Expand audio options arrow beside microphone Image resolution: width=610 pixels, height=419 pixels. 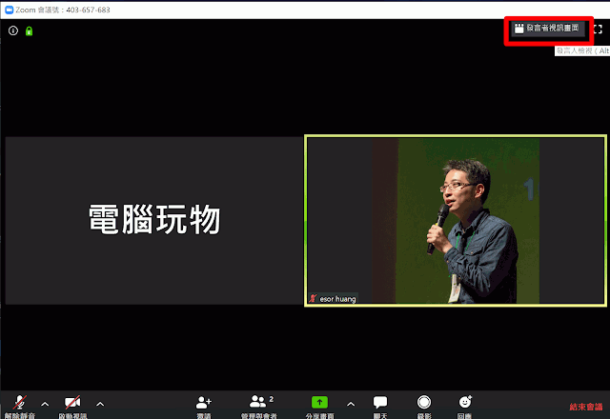[x=45, y=404]
